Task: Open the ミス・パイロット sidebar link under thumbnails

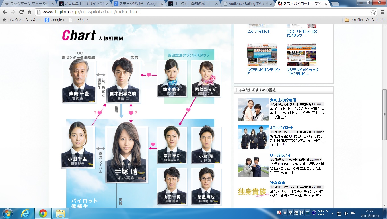Action: (x=258, y=31)
